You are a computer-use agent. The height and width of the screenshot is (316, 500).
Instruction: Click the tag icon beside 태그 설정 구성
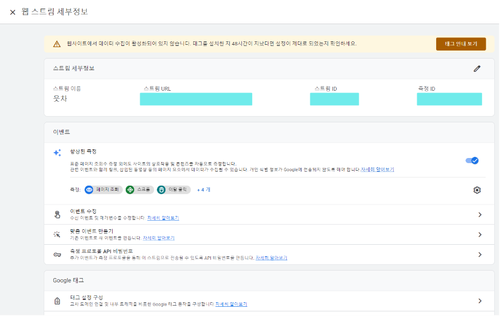click(x=57, y=300)
